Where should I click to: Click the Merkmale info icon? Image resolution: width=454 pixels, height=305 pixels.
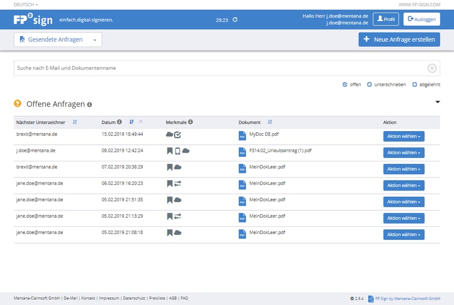pos(190,122)
